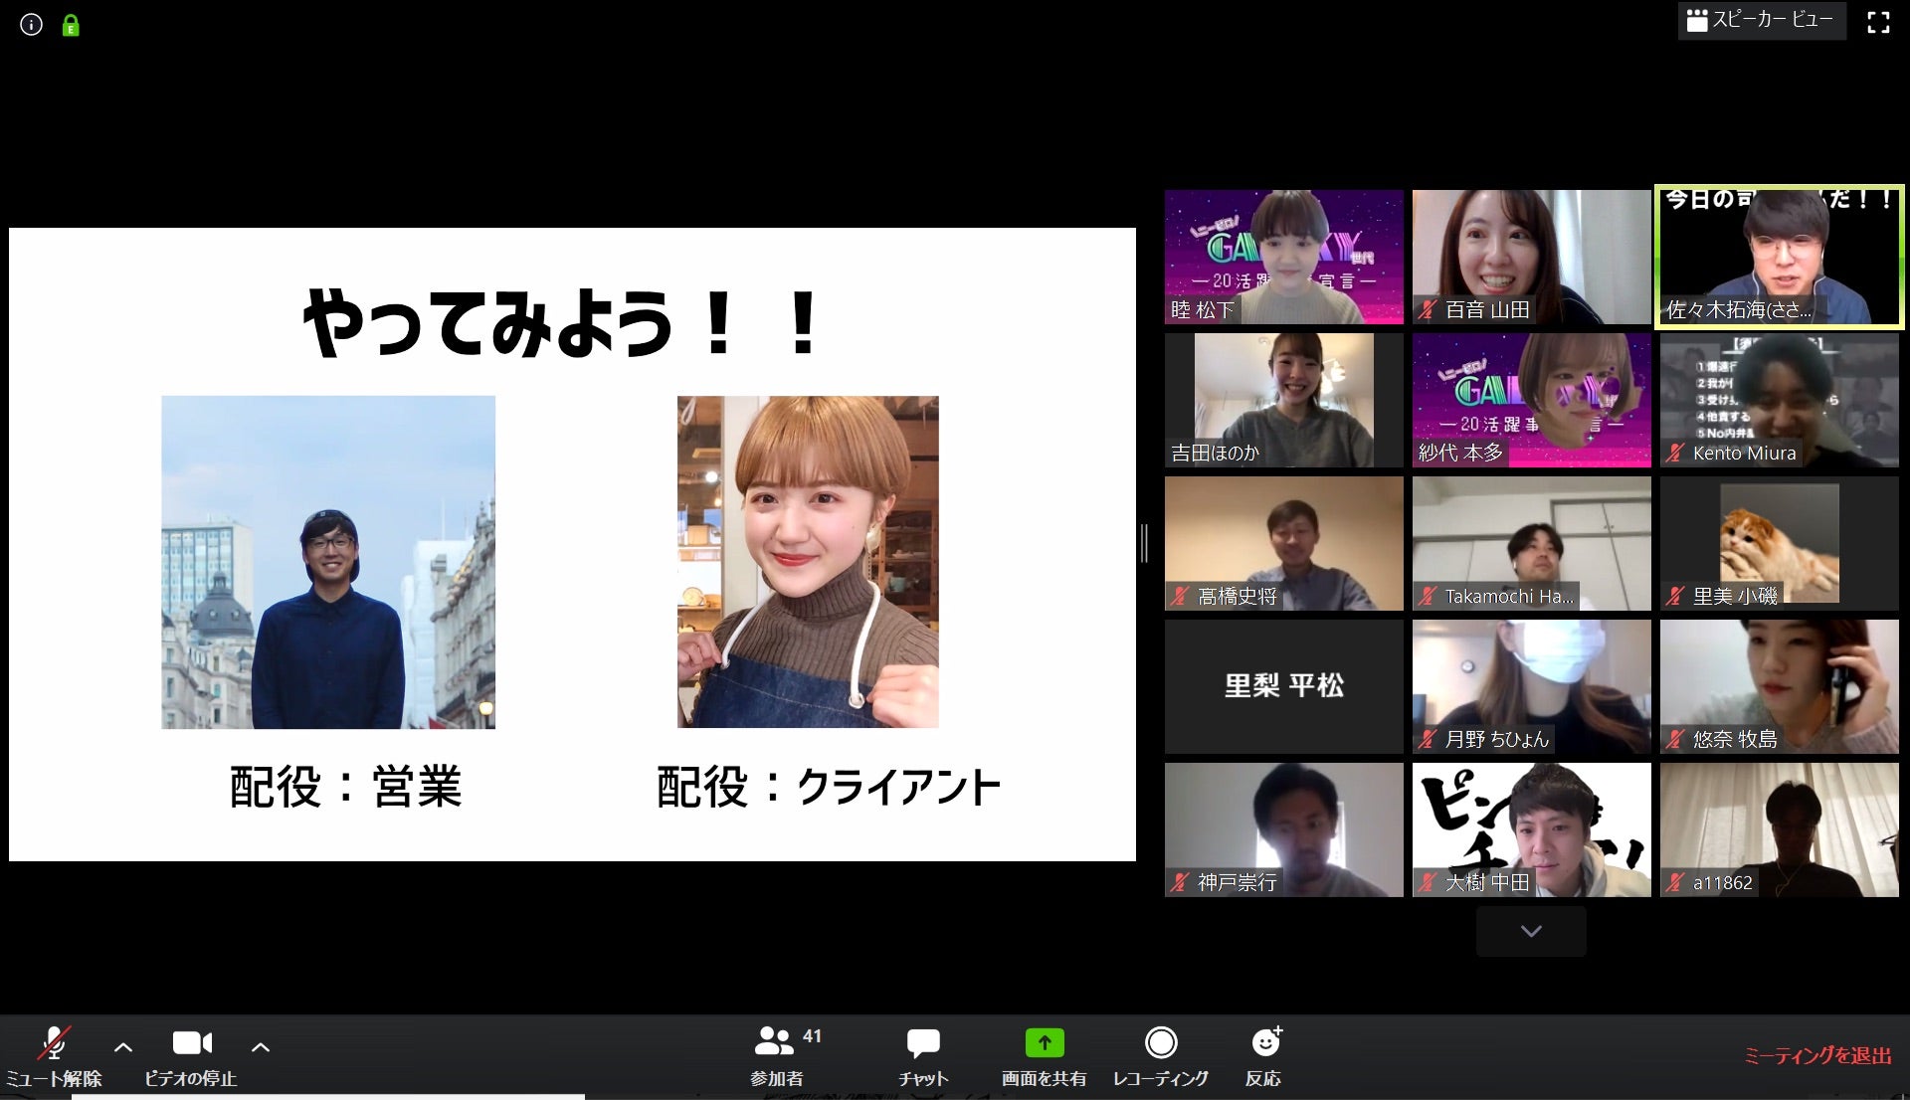Click the green encryption lock icon
Screen dimensions: 1910x1100
coord(71,26)
